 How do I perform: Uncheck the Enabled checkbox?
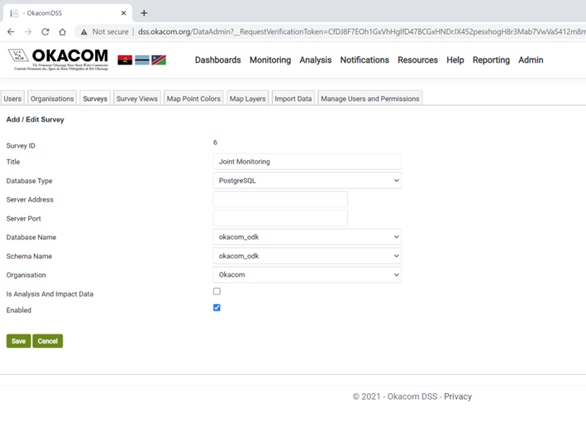click(217, 308)
